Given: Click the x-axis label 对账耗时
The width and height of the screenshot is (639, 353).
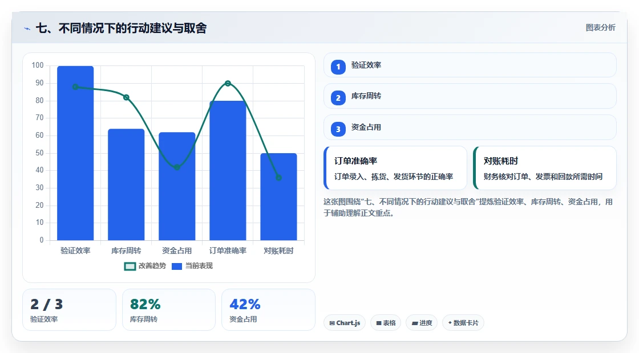Looking at the screenshot, I should [x=279, y=251].
